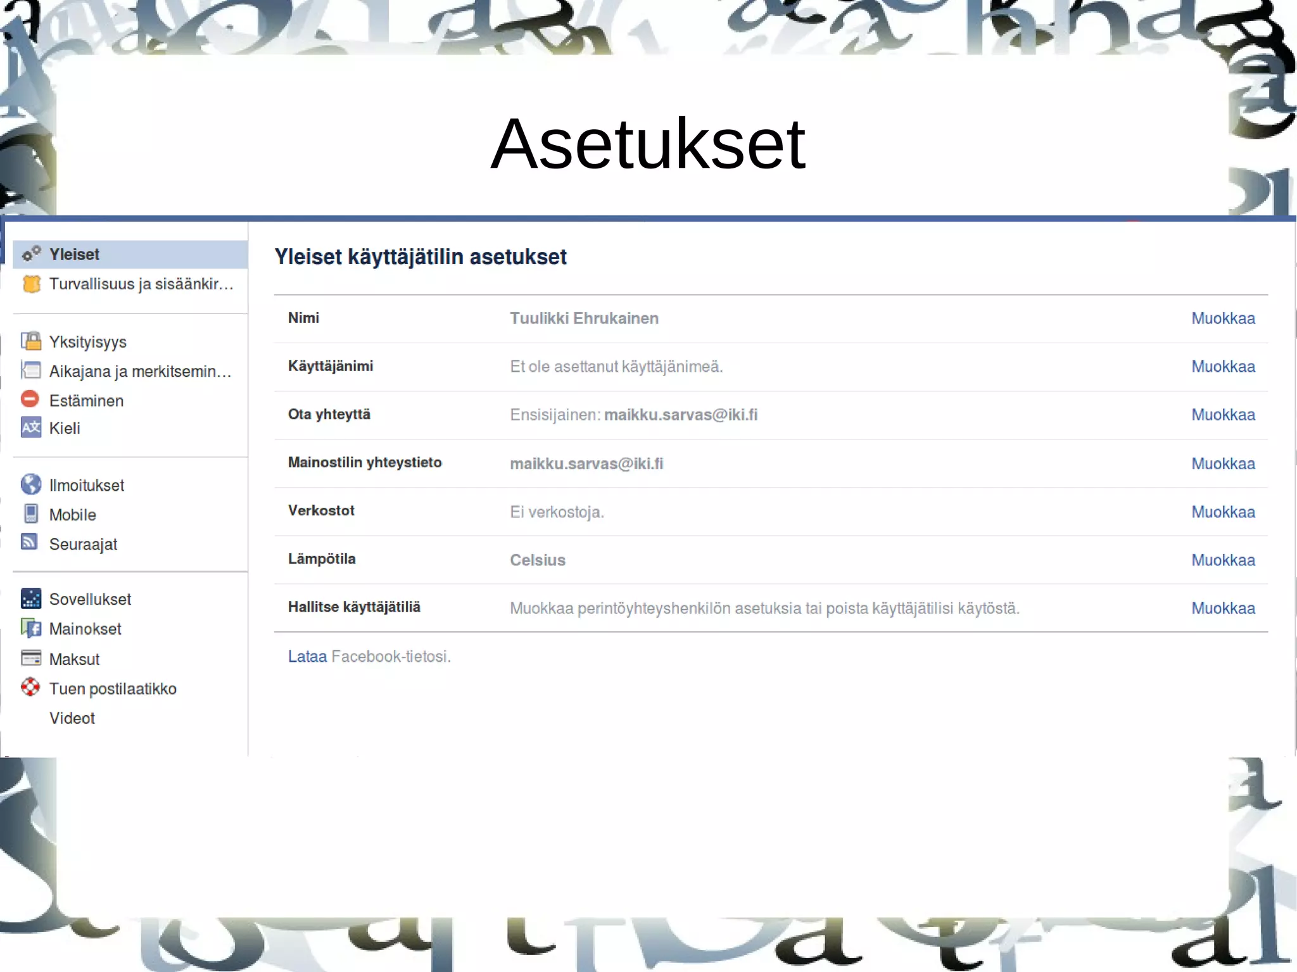Click 'Ei verkostoja.' text
Viewport: 1297px width, 972px height.
coord(557,511)
